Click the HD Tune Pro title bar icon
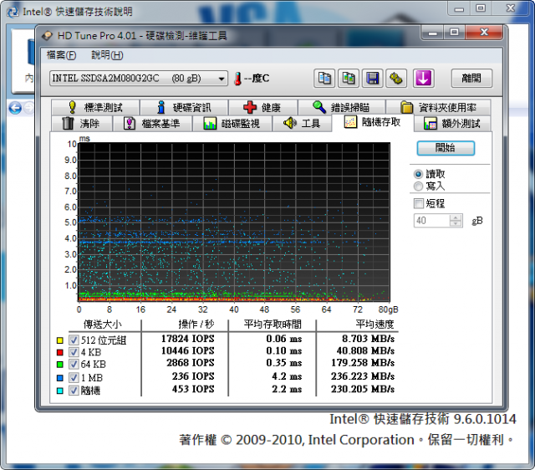The width and height of the screenshot is (535, 470). click(47, 35)
